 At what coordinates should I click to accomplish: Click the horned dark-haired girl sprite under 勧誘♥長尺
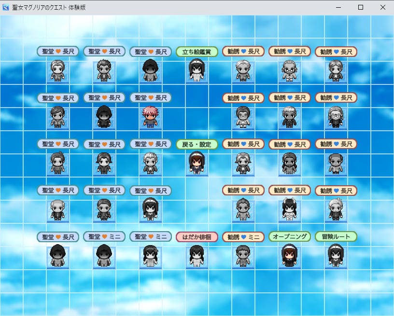(x=289, y=209)
